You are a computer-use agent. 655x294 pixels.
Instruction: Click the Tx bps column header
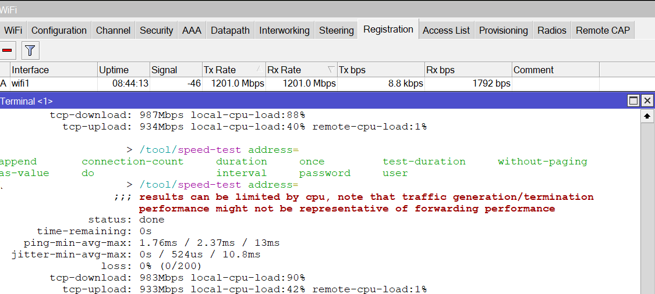coord(381,70)
